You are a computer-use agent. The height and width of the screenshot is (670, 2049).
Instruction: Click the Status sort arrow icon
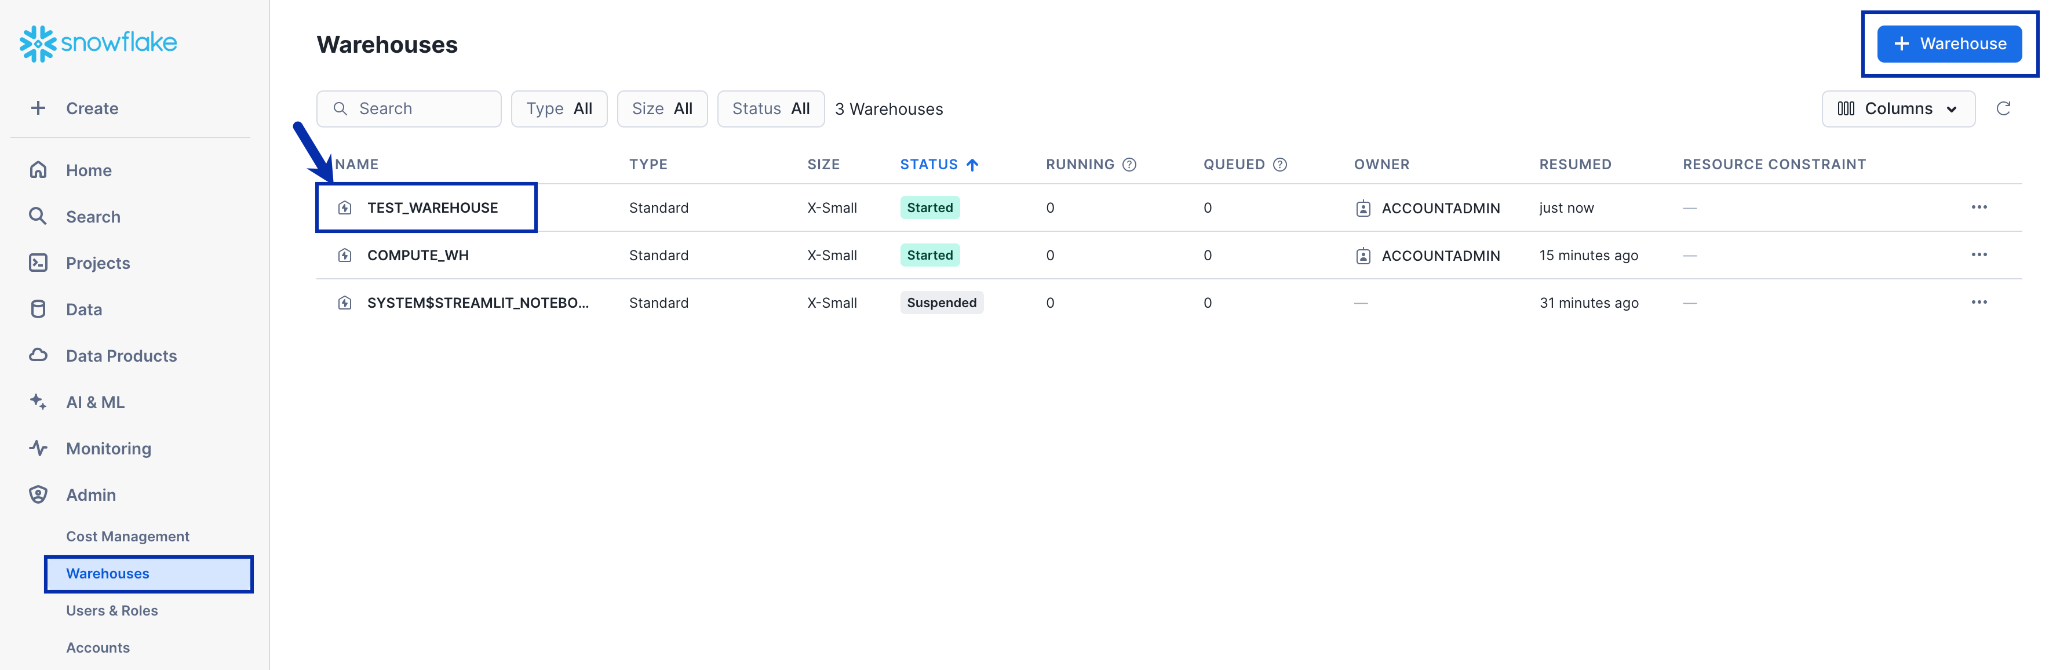click(x=972, y=165)
